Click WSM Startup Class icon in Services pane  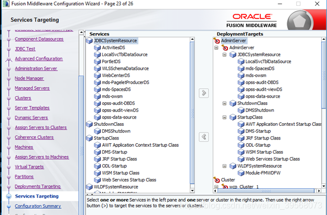pyautogui.click(x=97, y=173)
